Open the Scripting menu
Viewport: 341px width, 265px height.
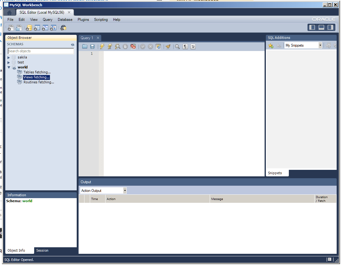[101, 20]
